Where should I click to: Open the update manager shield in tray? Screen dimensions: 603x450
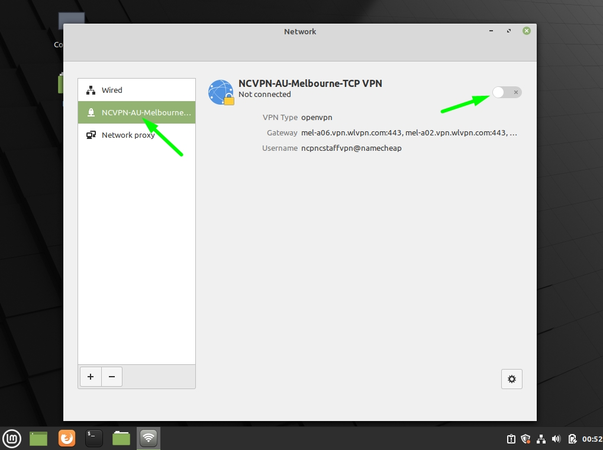526,438
